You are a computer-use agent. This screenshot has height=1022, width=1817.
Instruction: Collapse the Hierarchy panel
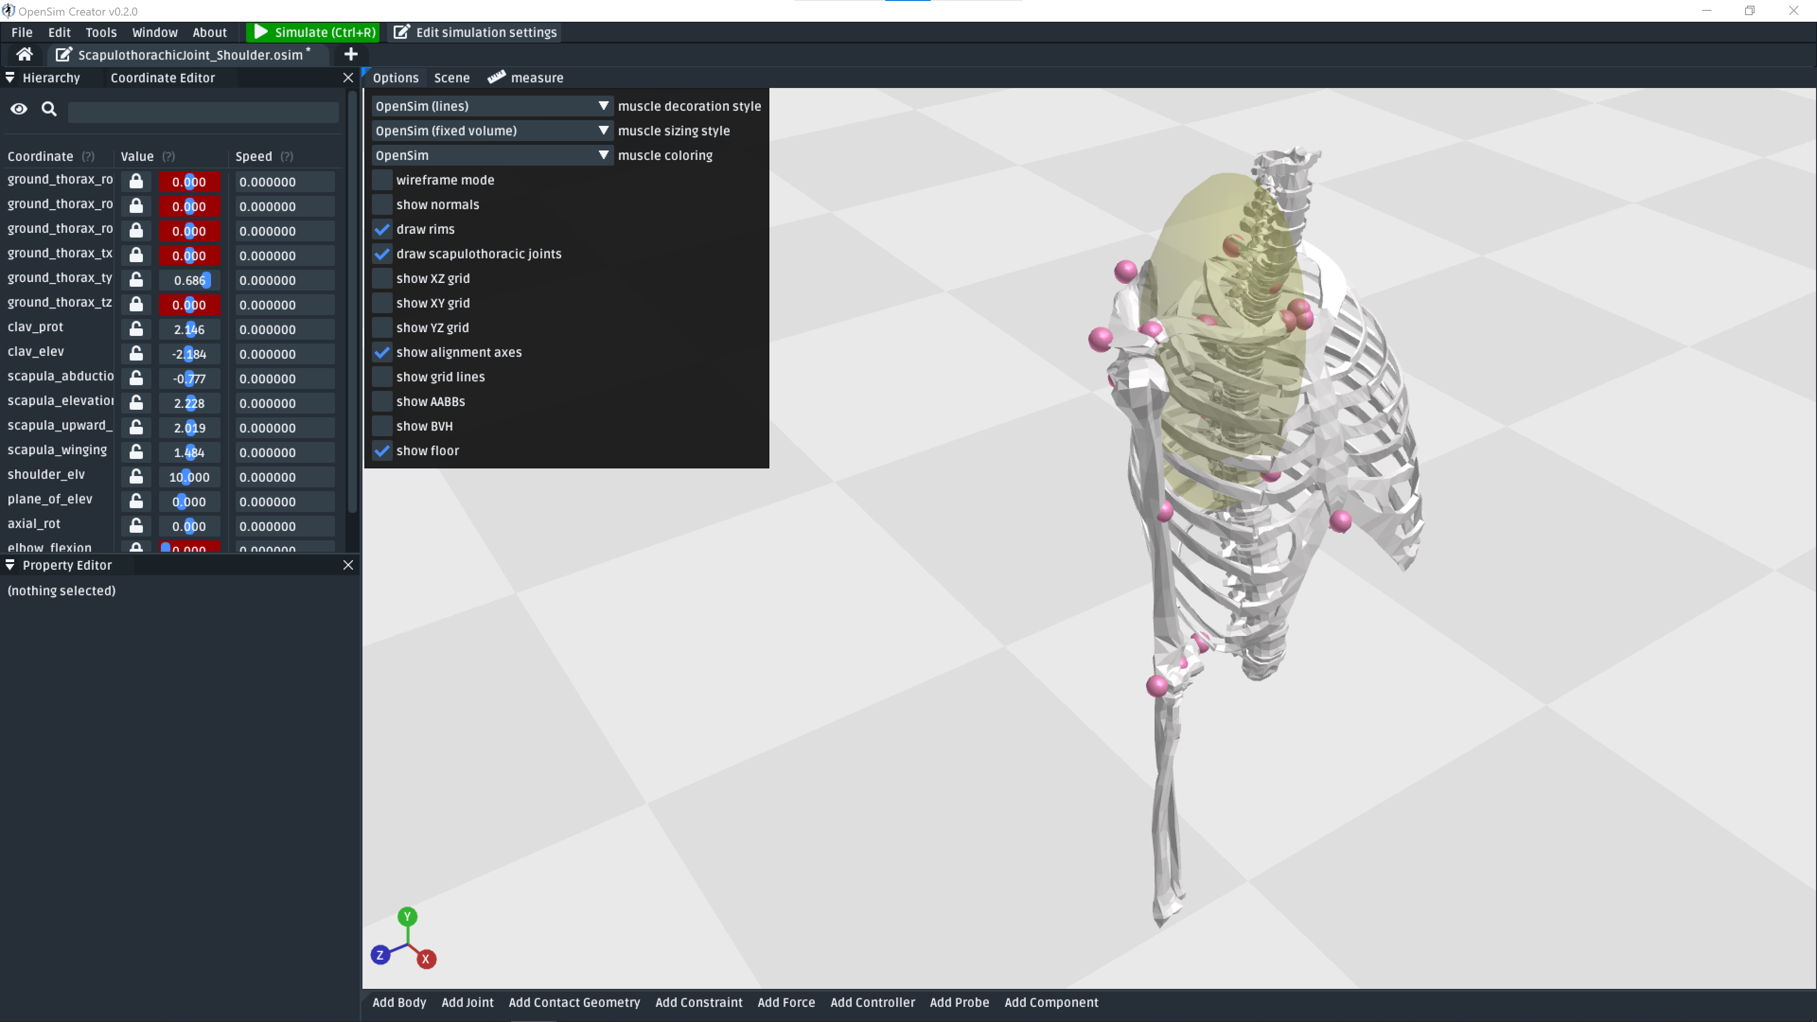10,78
